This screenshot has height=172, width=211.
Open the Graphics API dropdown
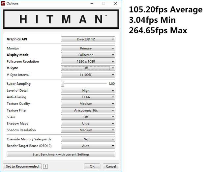(x=88, y=39)
